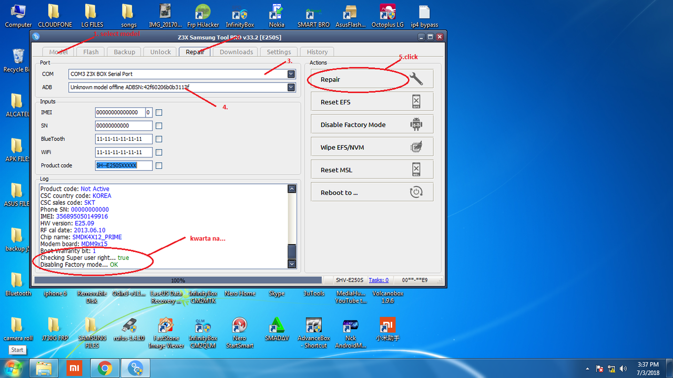Click the log scrollbar down arrow
Screen dimensions: 673x378
[292, 264]
